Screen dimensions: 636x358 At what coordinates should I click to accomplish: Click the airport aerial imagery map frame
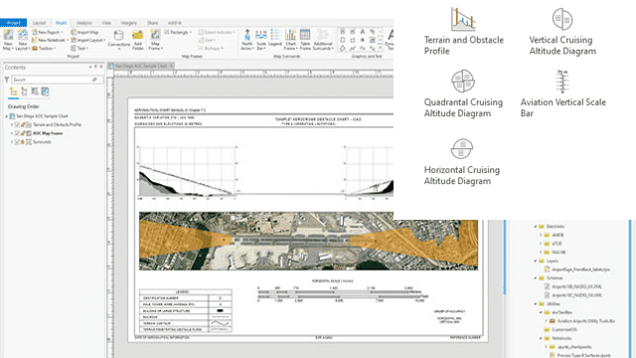click(308, 241)
